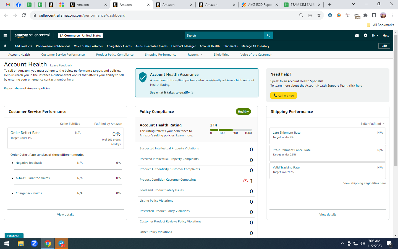Switch to the Shipping Performance tab
The image size is (398, 249).
(161, 55)
